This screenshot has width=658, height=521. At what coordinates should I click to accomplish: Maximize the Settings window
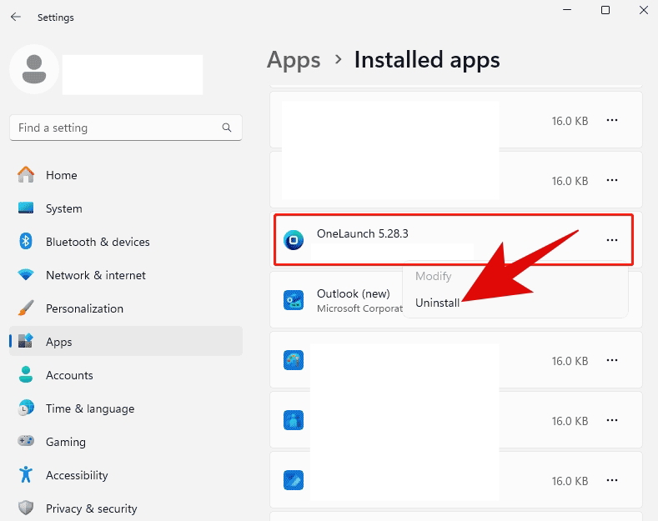pos(605,10)
